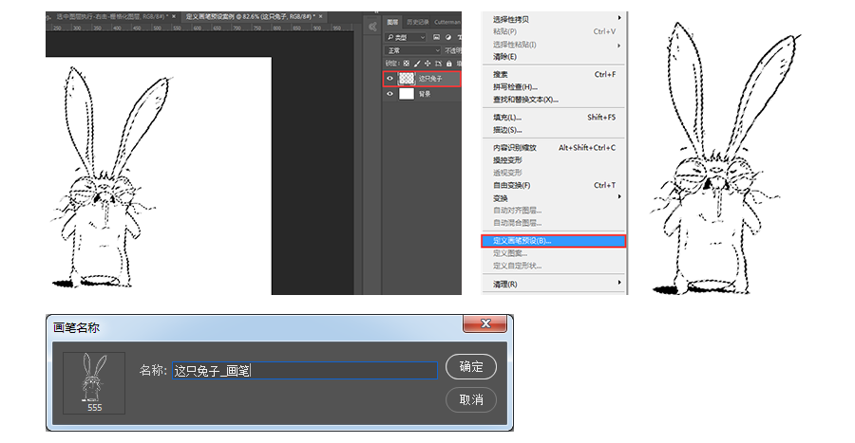Click the lock image pixels brush icon

(x=419, y=64)
